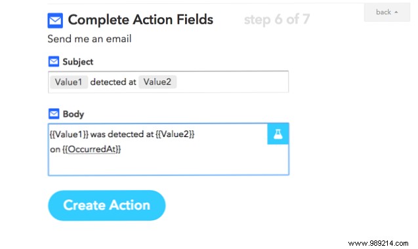This screenshot has height=249, width=418.
Task: Click the large email icon beside the heading
Action: coord(55,20)
